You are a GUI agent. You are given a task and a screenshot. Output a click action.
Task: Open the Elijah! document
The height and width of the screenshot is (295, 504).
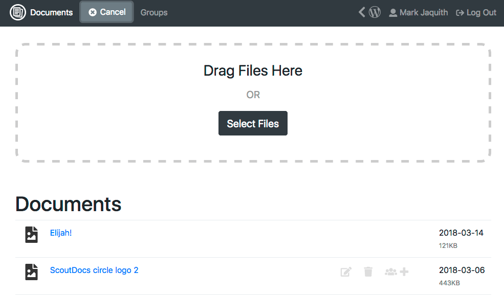pos(60,233)
